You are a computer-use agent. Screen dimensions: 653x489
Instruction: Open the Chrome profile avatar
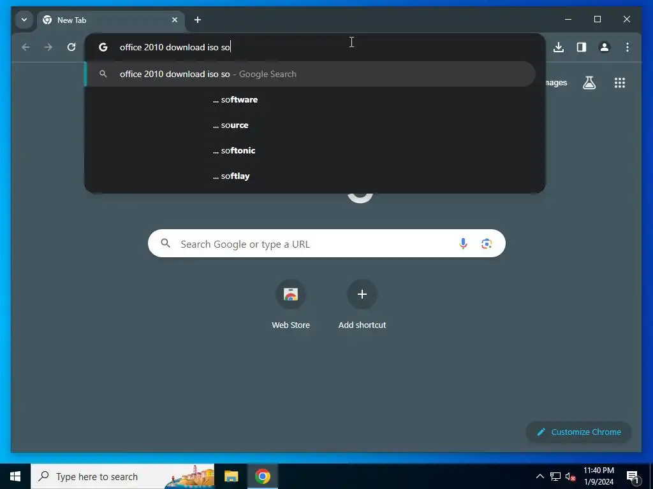pyautogui.click(x=605, y=47)
